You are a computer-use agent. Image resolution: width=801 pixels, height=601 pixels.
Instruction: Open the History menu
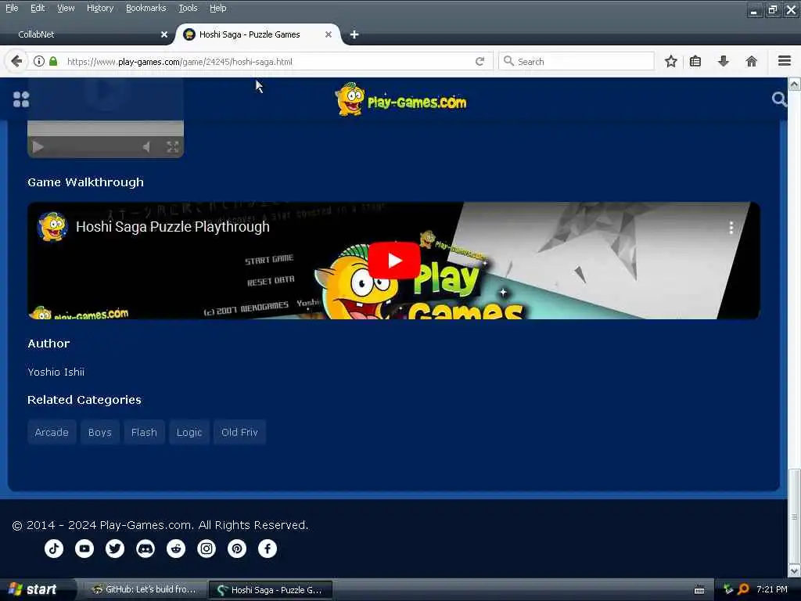tap(100, 8)
